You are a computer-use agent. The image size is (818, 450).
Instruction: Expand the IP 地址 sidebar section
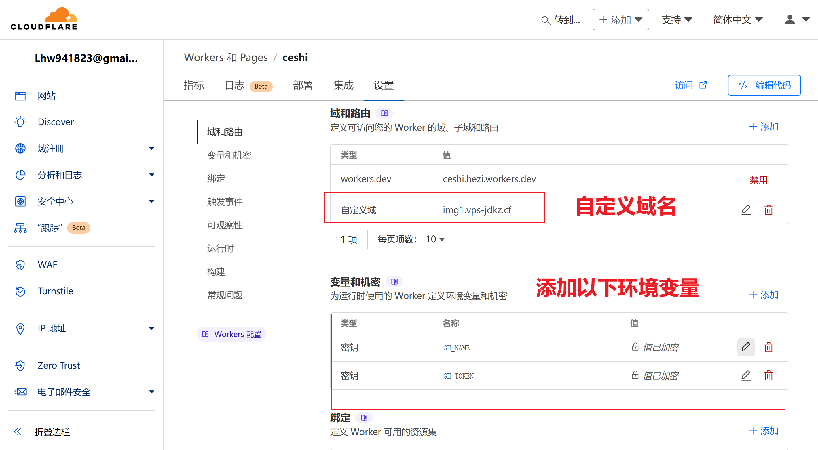152,329
